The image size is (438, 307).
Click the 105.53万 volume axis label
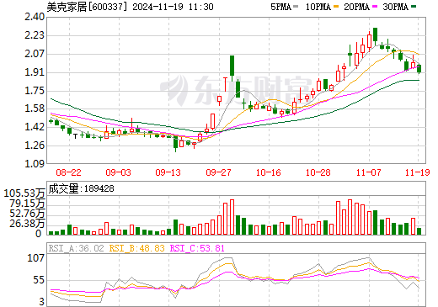point(24,193)
